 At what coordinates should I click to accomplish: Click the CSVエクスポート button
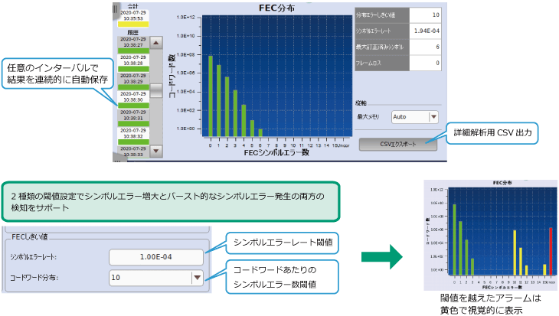[x=398, y=145]
